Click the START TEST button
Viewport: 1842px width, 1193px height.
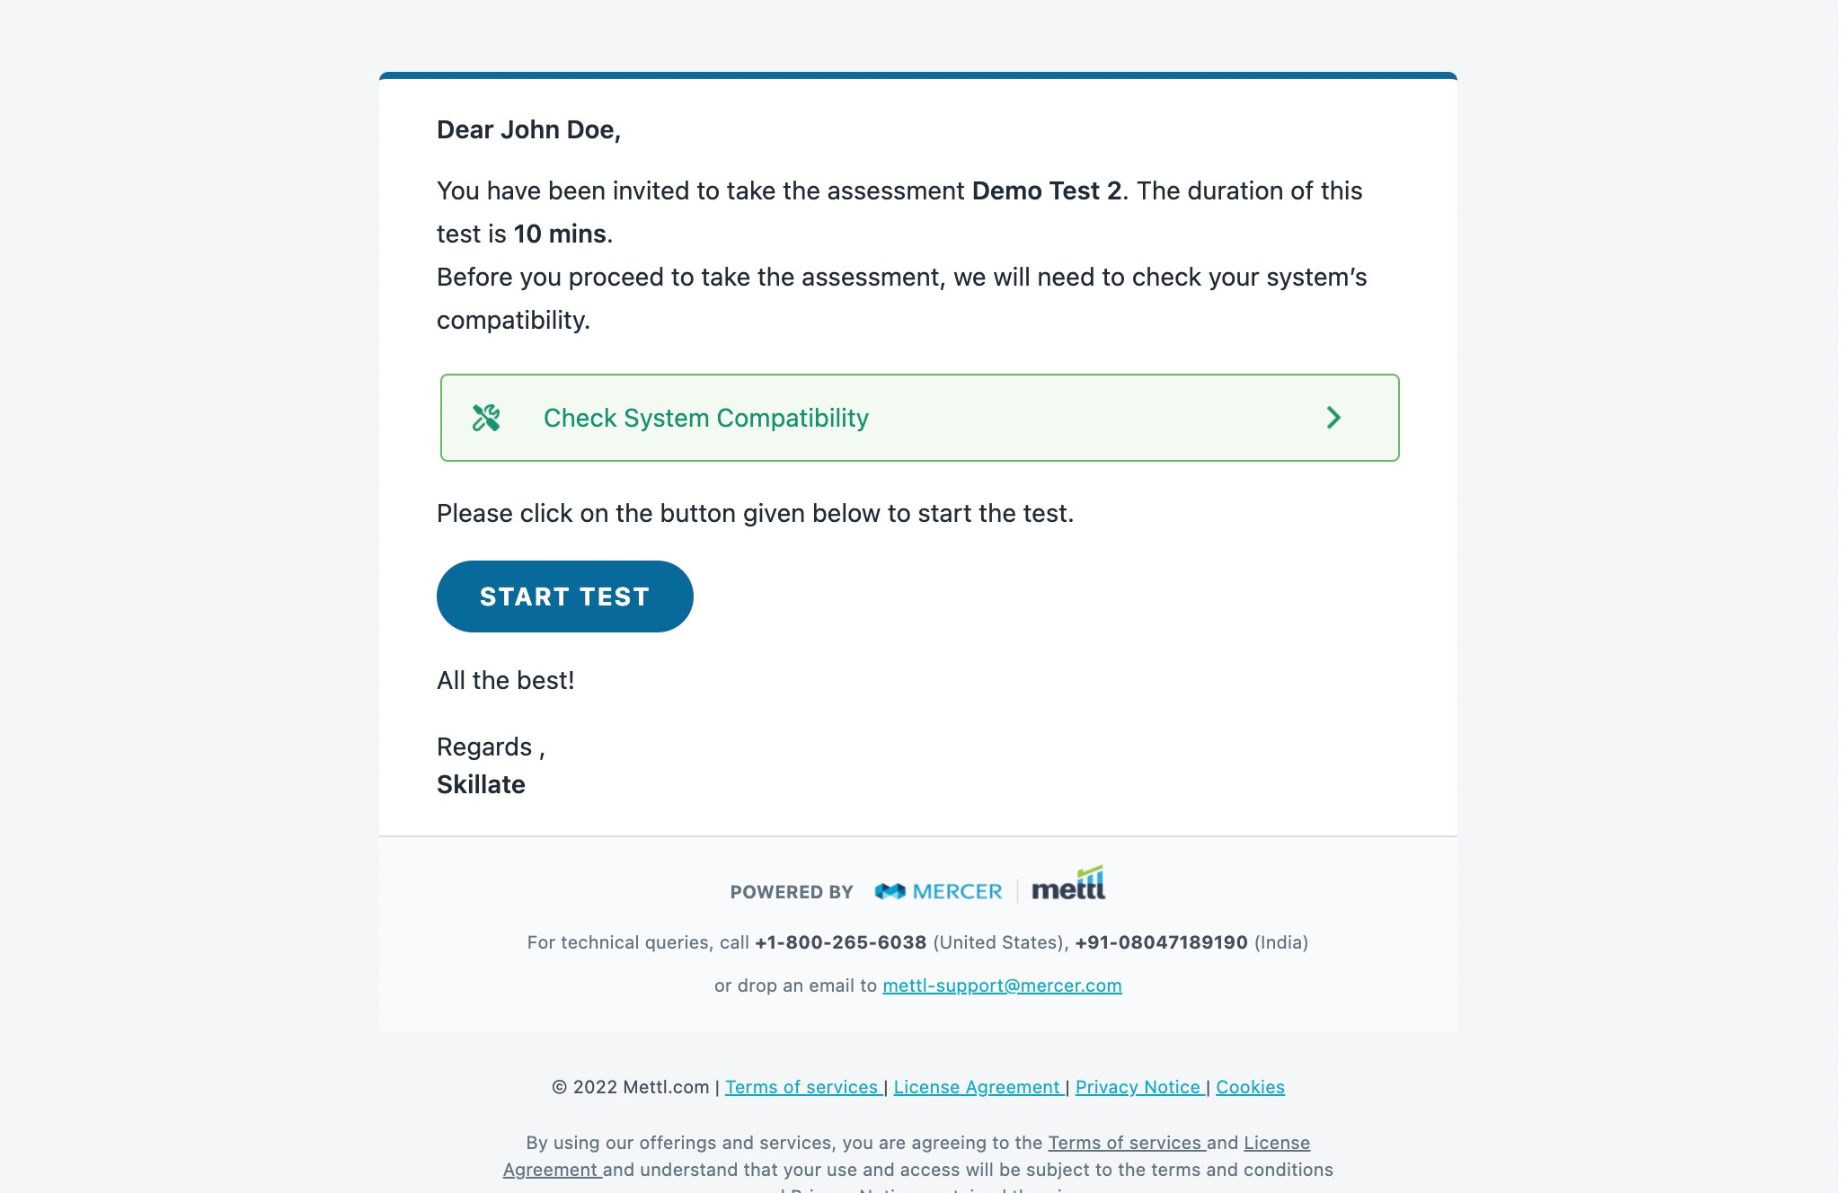coord(564,596)
